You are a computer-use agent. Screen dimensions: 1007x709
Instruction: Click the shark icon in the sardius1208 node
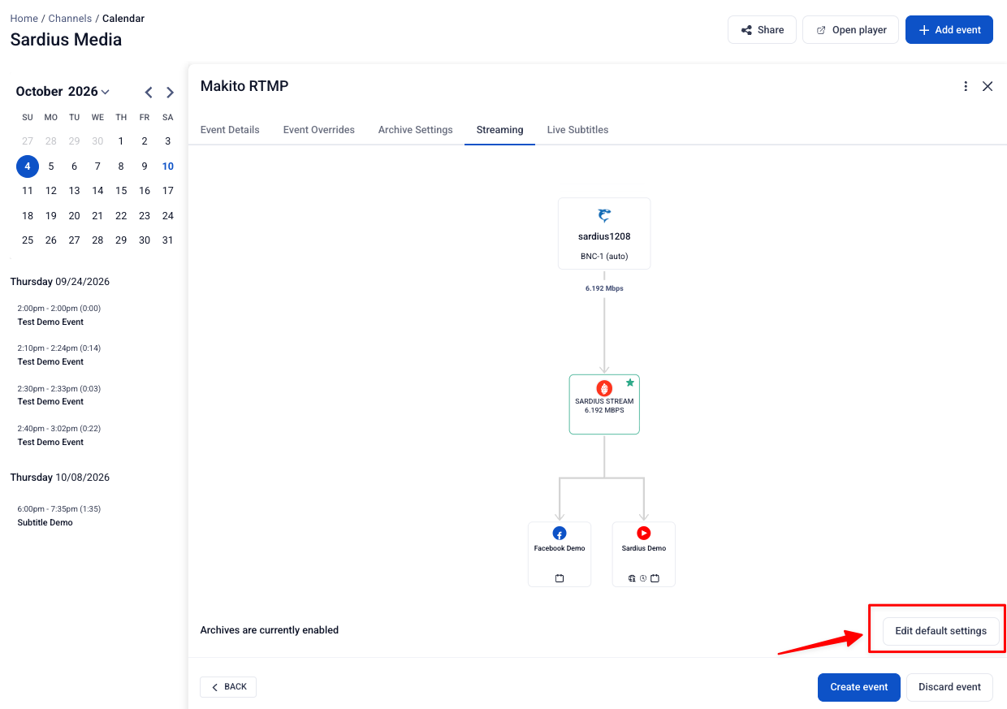tap(604, 215)
